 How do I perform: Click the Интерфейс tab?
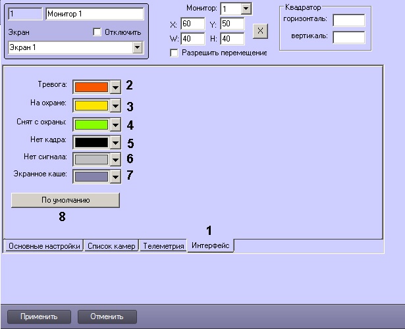pyautogui.click(x=211, y=245)
